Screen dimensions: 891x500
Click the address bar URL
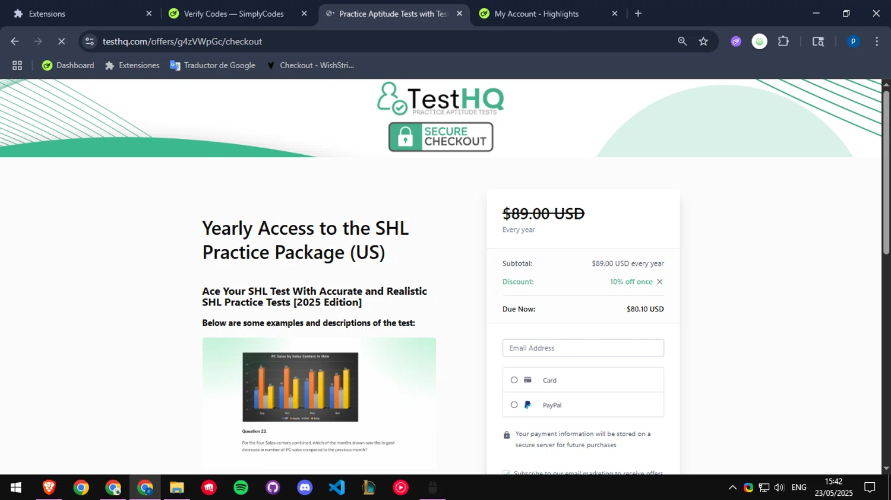[x=182, y=42]
